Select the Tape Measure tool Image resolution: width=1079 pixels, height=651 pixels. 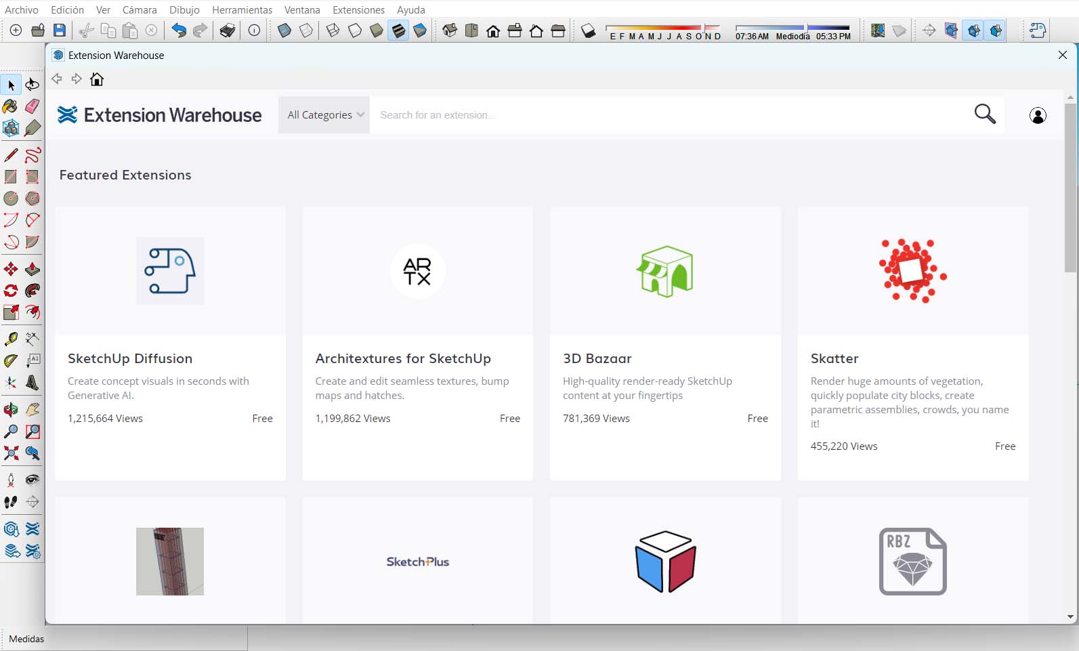coord(11,339)
